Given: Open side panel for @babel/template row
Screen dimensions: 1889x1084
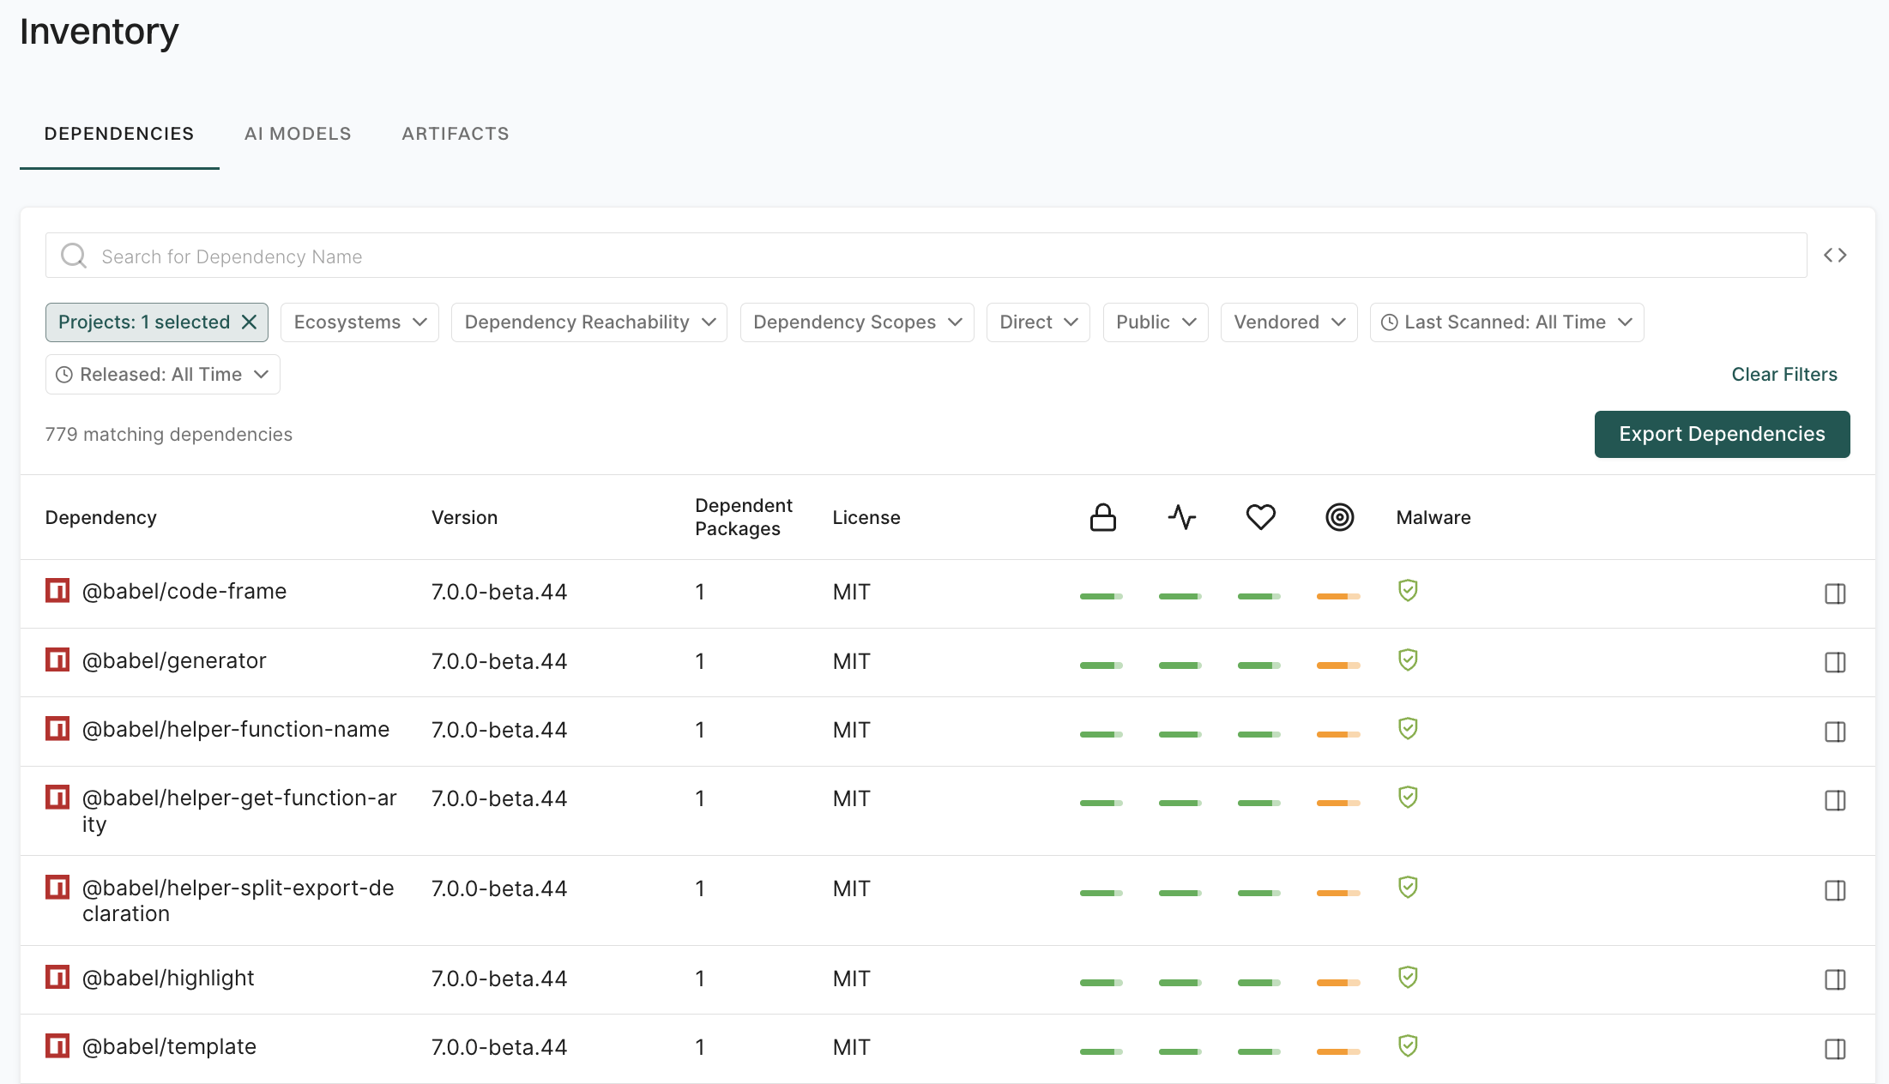Looking at the screenshot, I should tap(1835, 1049).
